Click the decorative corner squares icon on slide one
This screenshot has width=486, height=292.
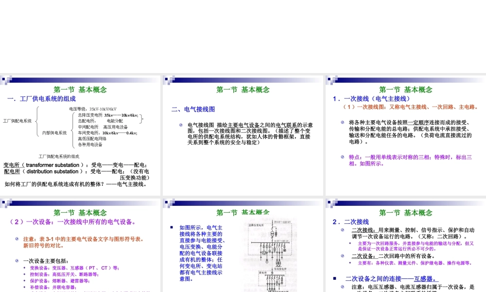pyautogui.click(x=6, y=80)
